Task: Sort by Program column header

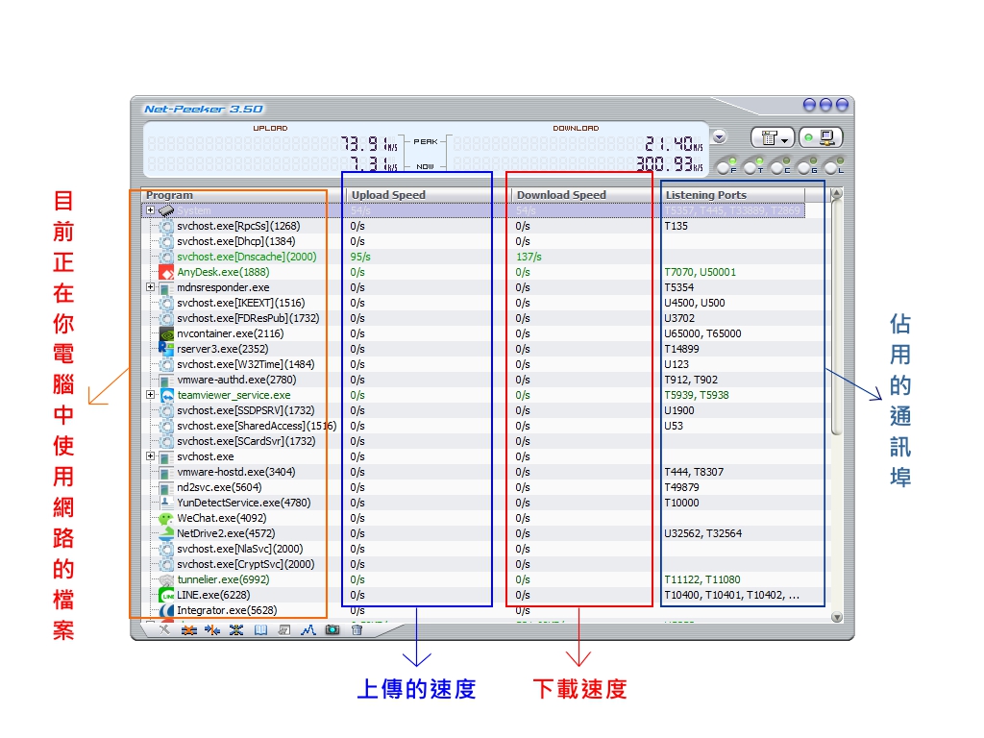Action: click(243, 195)
